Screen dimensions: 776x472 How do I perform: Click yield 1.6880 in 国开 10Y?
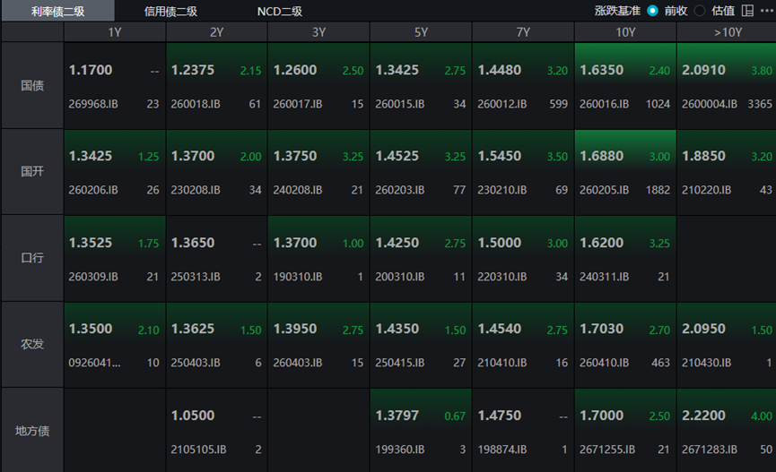[x=601, y=156]
